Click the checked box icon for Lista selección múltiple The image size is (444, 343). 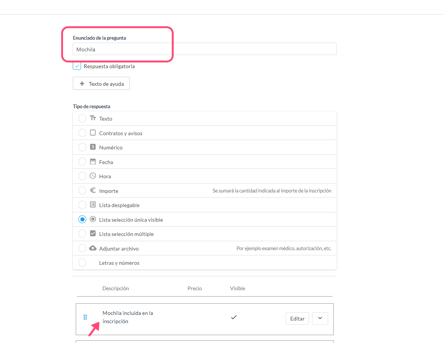click(93, 234)
